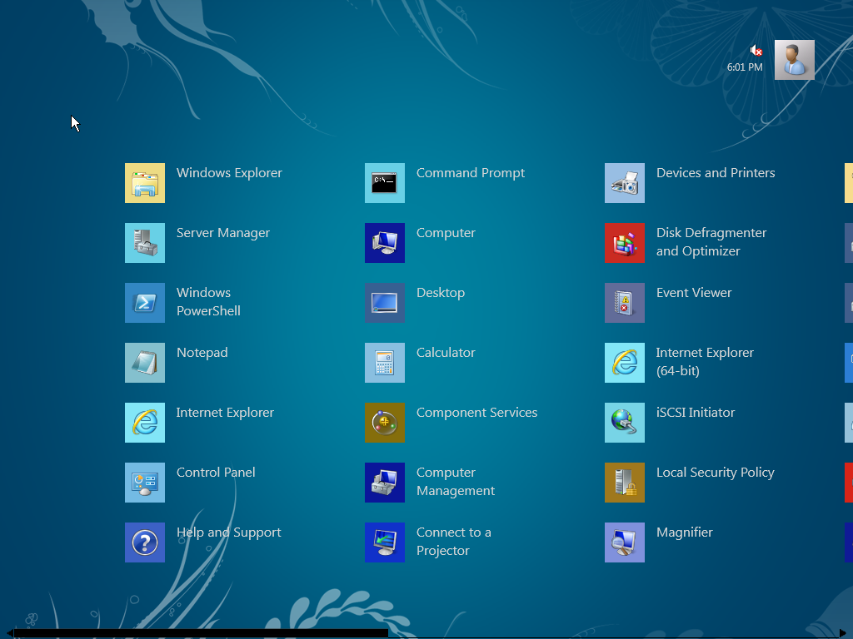The height and width of the screenshot is (639, 853).
Task: Select the Desktop tile icon
Action: coord(385,303)
